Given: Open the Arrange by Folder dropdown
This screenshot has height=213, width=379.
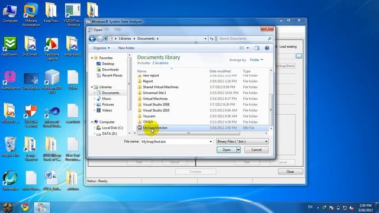Looking at the screenshot, I should click(256, 60).
